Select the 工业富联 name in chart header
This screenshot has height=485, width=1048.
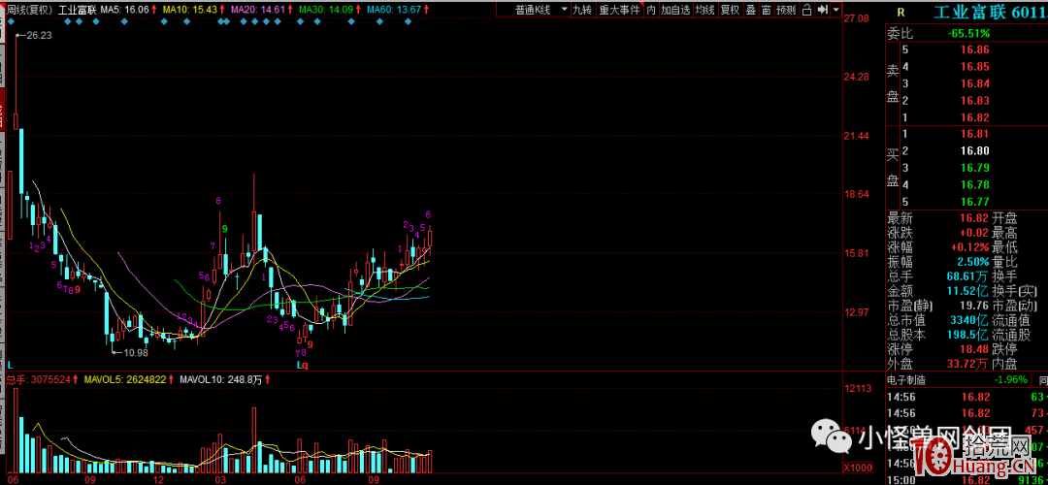[77, 10]
